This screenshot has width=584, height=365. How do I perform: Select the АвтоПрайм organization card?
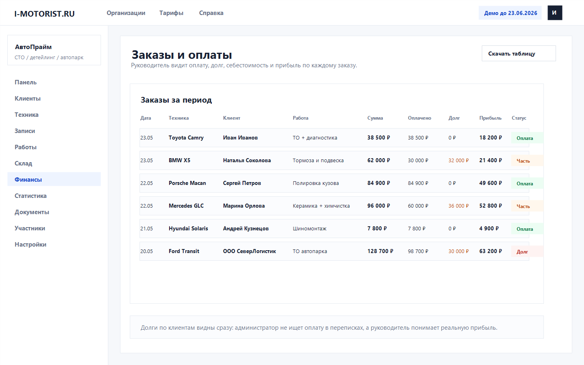[x=54, y=50]
